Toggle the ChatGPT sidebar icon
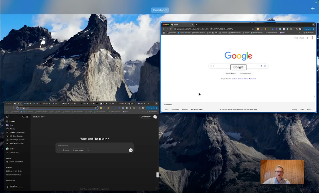 (x=7, y=117)
